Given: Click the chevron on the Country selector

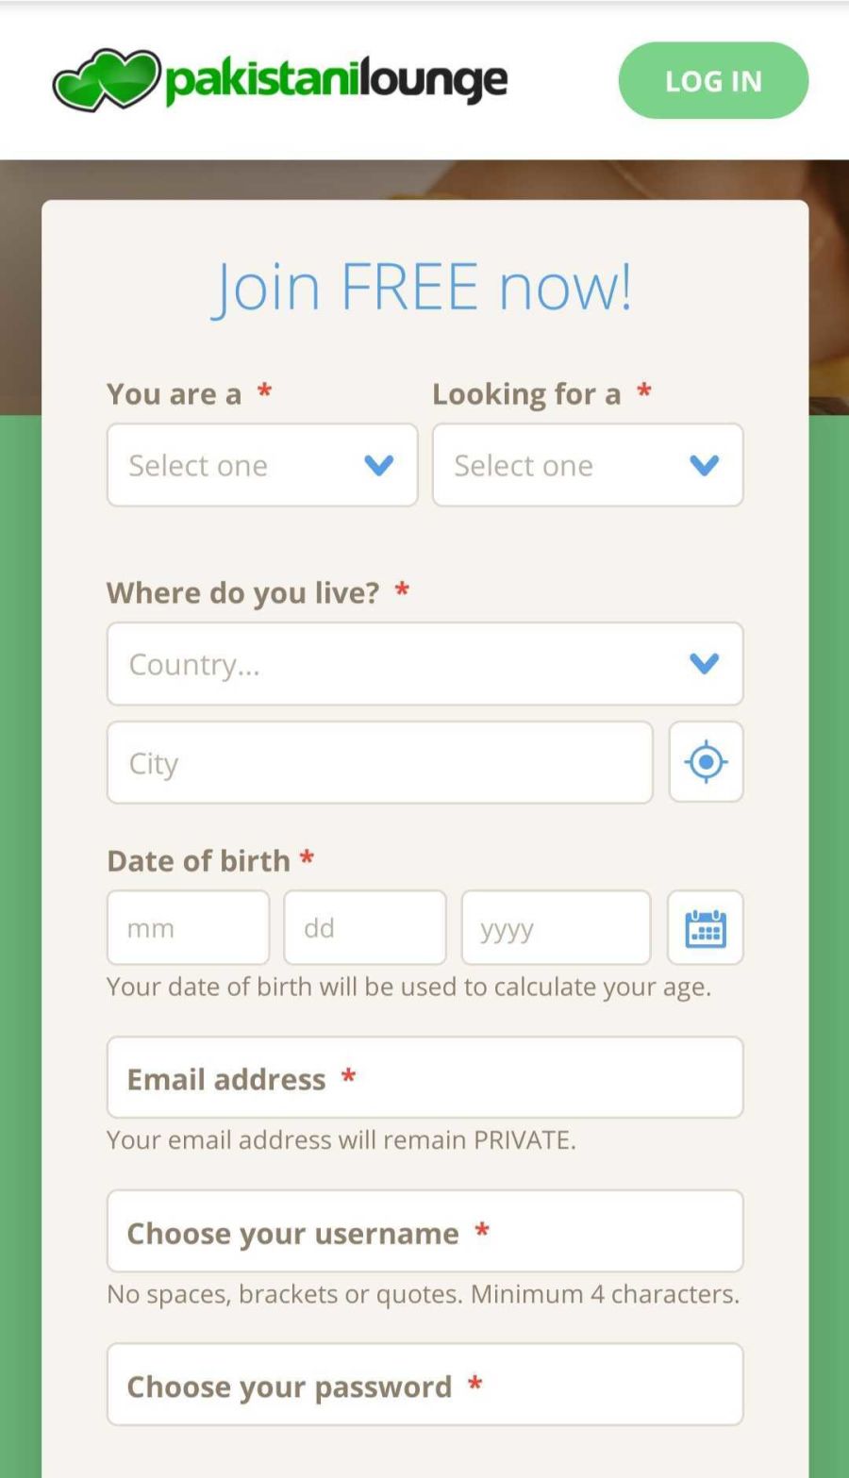Looking at the screenshot, I should tap(704, 664).
